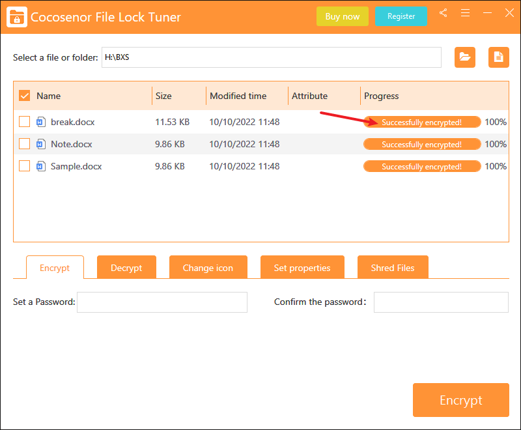Viewport: 521px width, 430px height.
Task: Click Sample.docx 9.86 KB size cell
Action: pos(170,166)
